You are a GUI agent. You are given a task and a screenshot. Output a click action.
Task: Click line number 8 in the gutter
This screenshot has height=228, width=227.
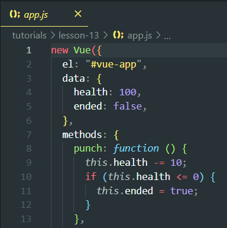point(29,149)
